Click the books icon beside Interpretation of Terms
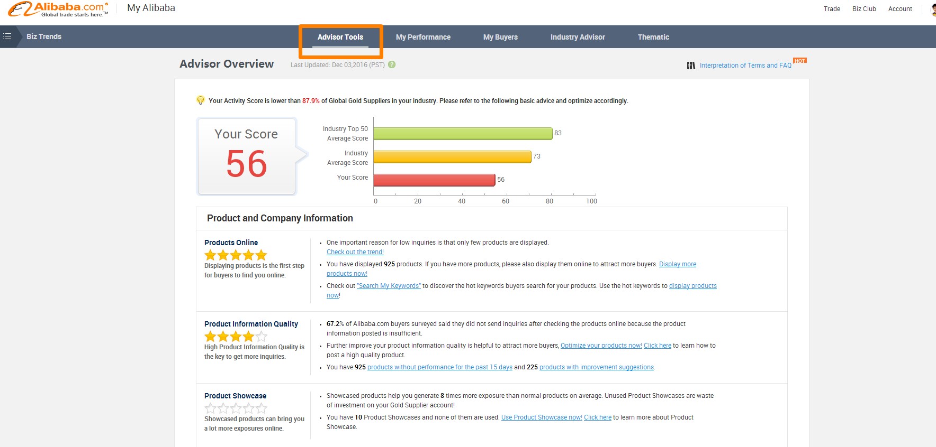The height and width of the screenshot is (447, 936). click(691, 66)
